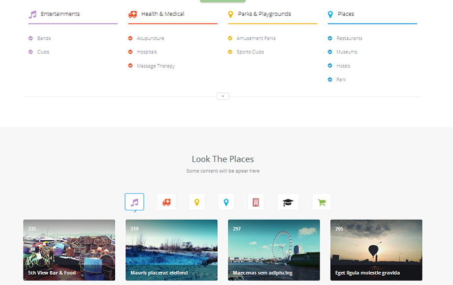Screen dimensions: 453x285
Task: Click the green shopping cart filter icon
Action: pyautogui.click(x=322, y=202)
